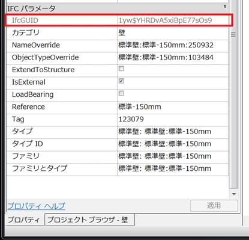Click the Reference parameter label
This screenshot has width=249, height=240.
point(28,107)
